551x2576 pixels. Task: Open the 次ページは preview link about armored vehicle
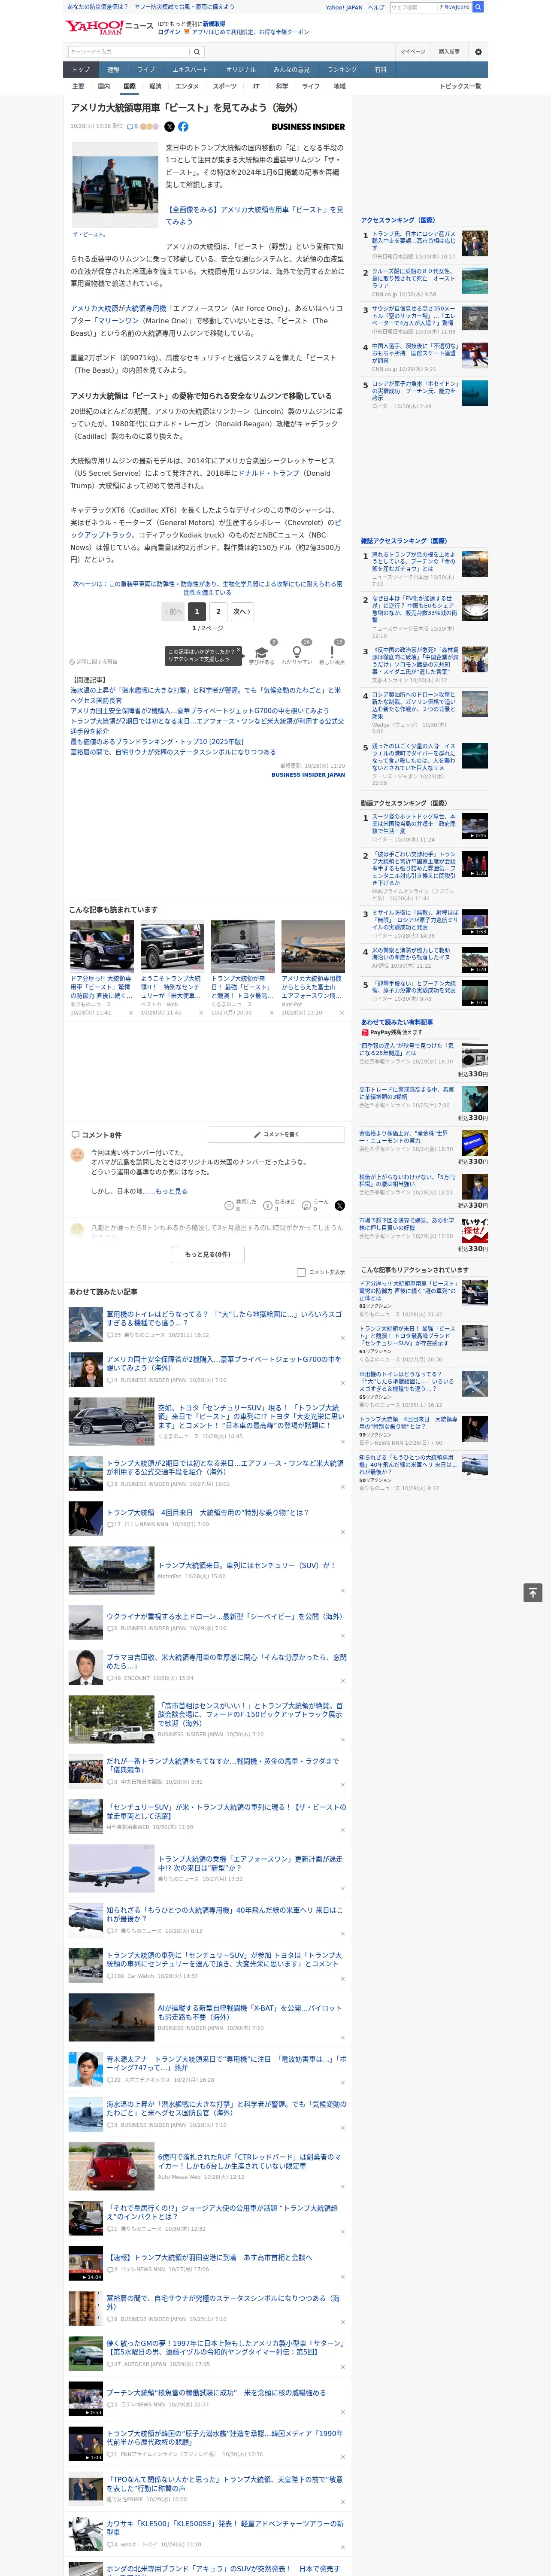point(207,588)
